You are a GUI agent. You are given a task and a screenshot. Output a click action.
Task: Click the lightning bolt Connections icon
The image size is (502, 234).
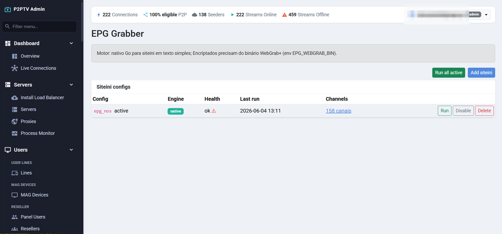pos(99,15)
